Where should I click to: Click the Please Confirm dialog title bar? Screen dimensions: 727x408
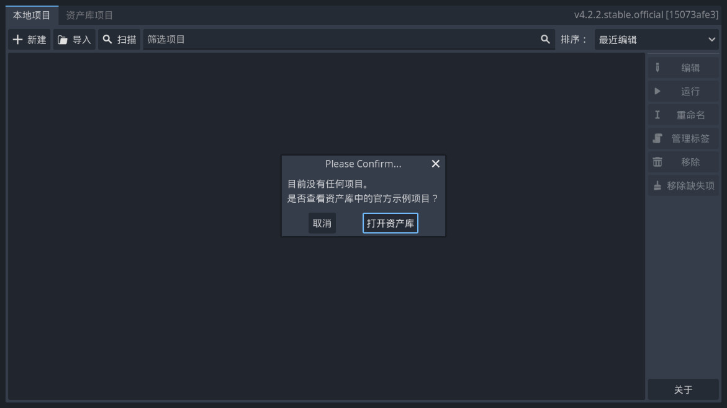coord(363,164)
